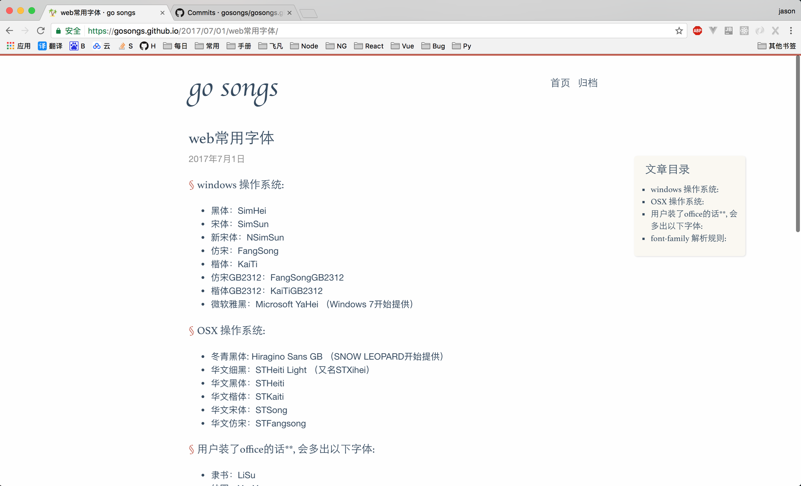Bookmark this page with the star icon
801x486 pixels.
tap(679, 31)
